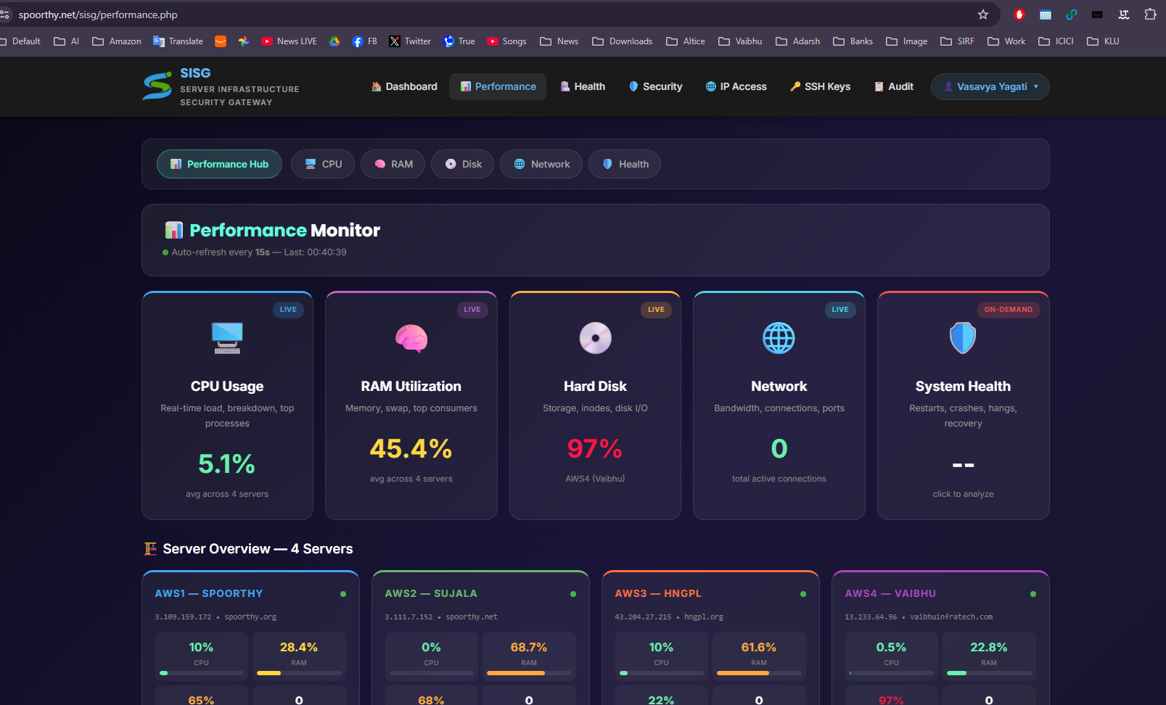1166x705 pixels.
Task: Click the 3.109.159.172 IP address text
Action: (183, 617)
